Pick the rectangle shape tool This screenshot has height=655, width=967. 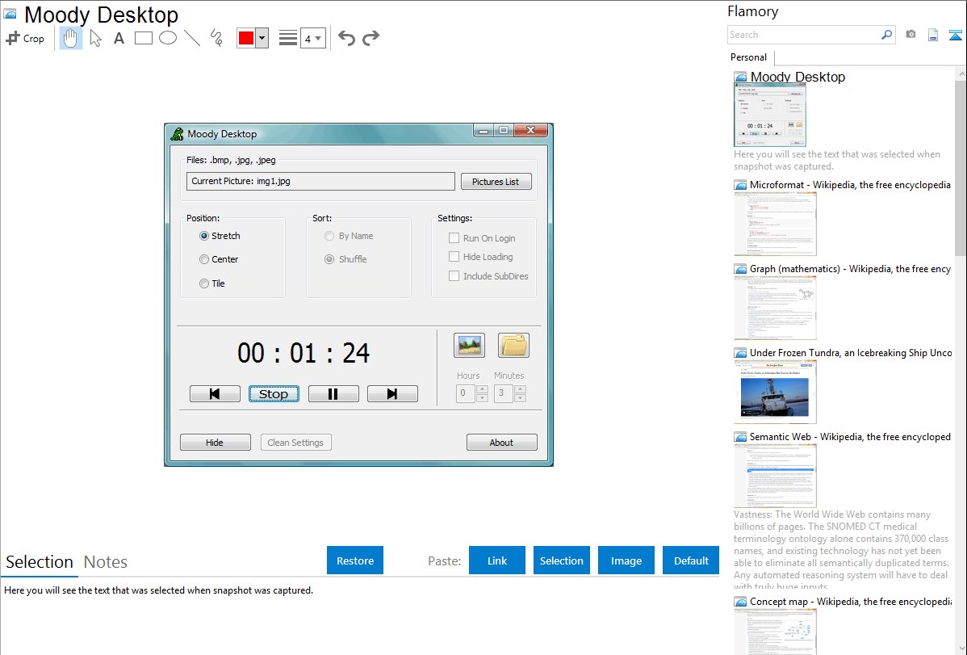point(144,38)
